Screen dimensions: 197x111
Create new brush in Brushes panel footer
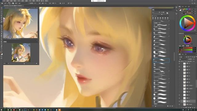[x=170, y=106]
